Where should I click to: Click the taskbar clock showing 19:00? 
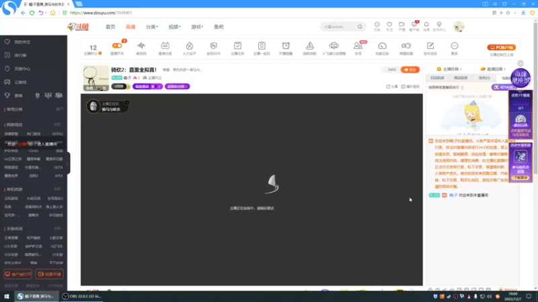click(512, 296)
